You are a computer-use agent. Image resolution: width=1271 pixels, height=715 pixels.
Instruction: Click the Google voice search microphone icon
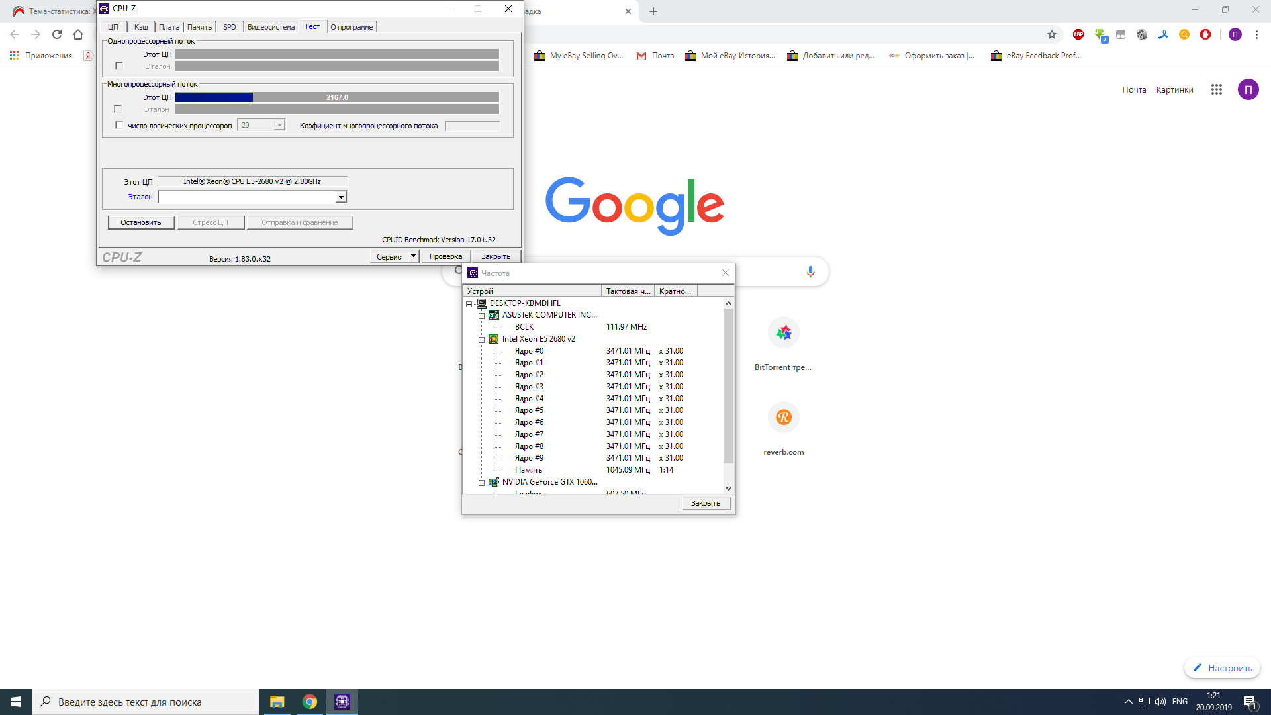[810, 272]
